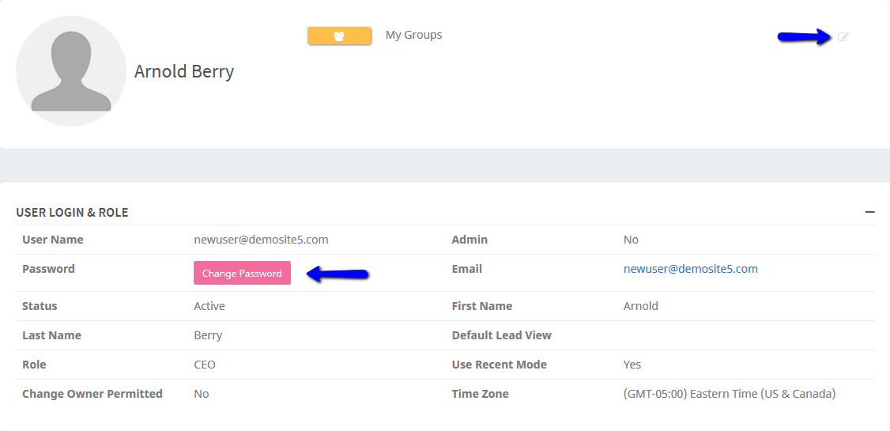Click the First Name value Arnold
The height and width of the screenshot is (431, 890).
[641, 306]
